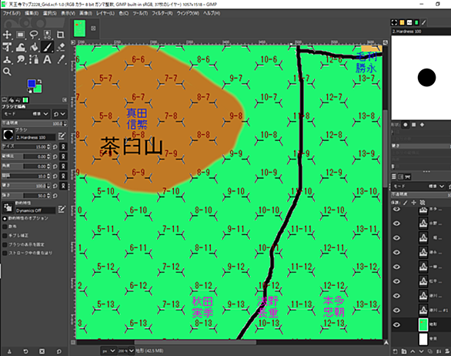This screenshot has width=451, height=356.
Task: Open the mode-group switch dropdown beside モード
Action: click(59, 114)
